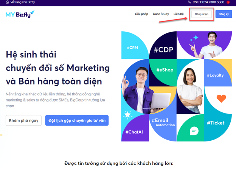236x172 pixels.
Task: Click the Khám phá ngay button
Action: (x=23, y=120)
